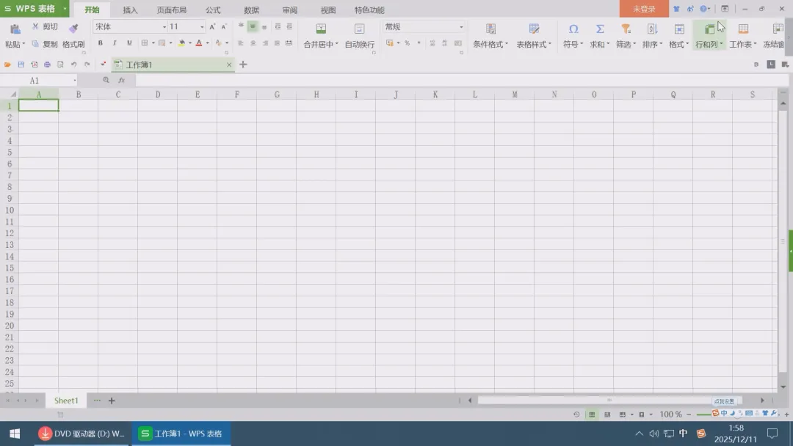Click the Rows and Columns (行和列) icon
This screenshot has width=793, height=446.
[709, 29]
